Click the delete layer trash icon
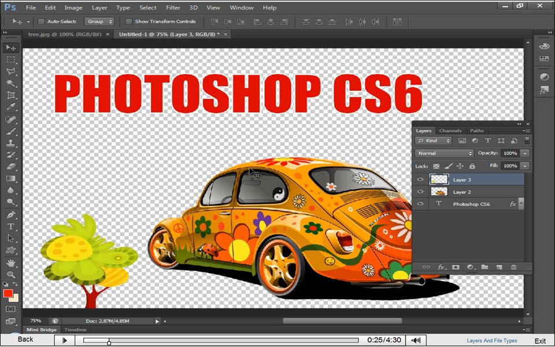This screenshot has height=347, width=555. click(513, 267)
